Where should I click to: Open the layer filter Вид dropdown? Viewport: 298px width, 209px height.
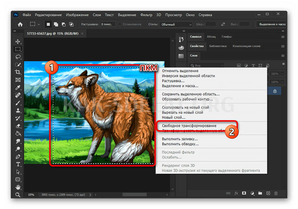(206, 65)
